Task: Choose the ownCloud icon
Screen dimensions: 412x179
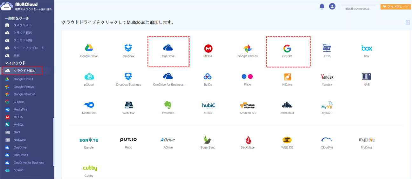Action: pyautogui.click(x=287, y=108)
